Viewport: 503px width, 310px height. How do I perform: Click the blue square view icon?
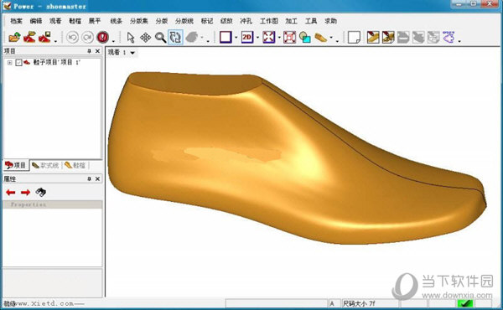point(226,37)
